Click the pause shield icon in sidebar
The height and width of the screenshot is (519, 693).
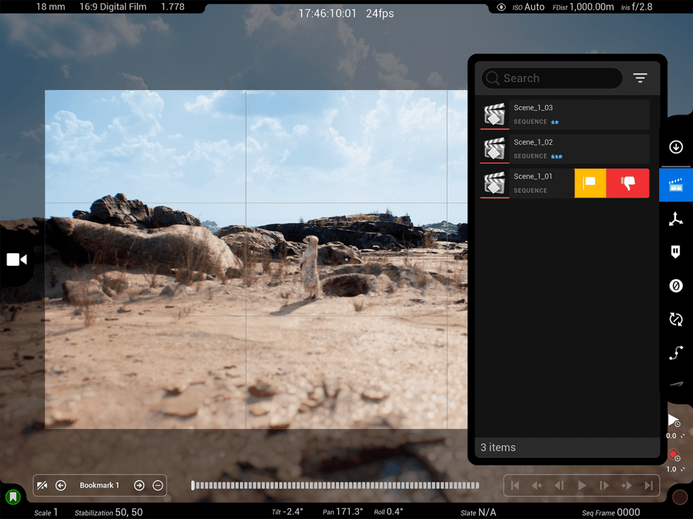(675, 252)
